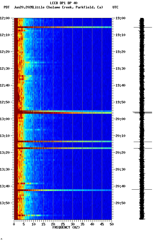The width and height of the screenshot is (154, 242).
Task: Click the '35' frequency axis tick label
Action: (82, 224)
